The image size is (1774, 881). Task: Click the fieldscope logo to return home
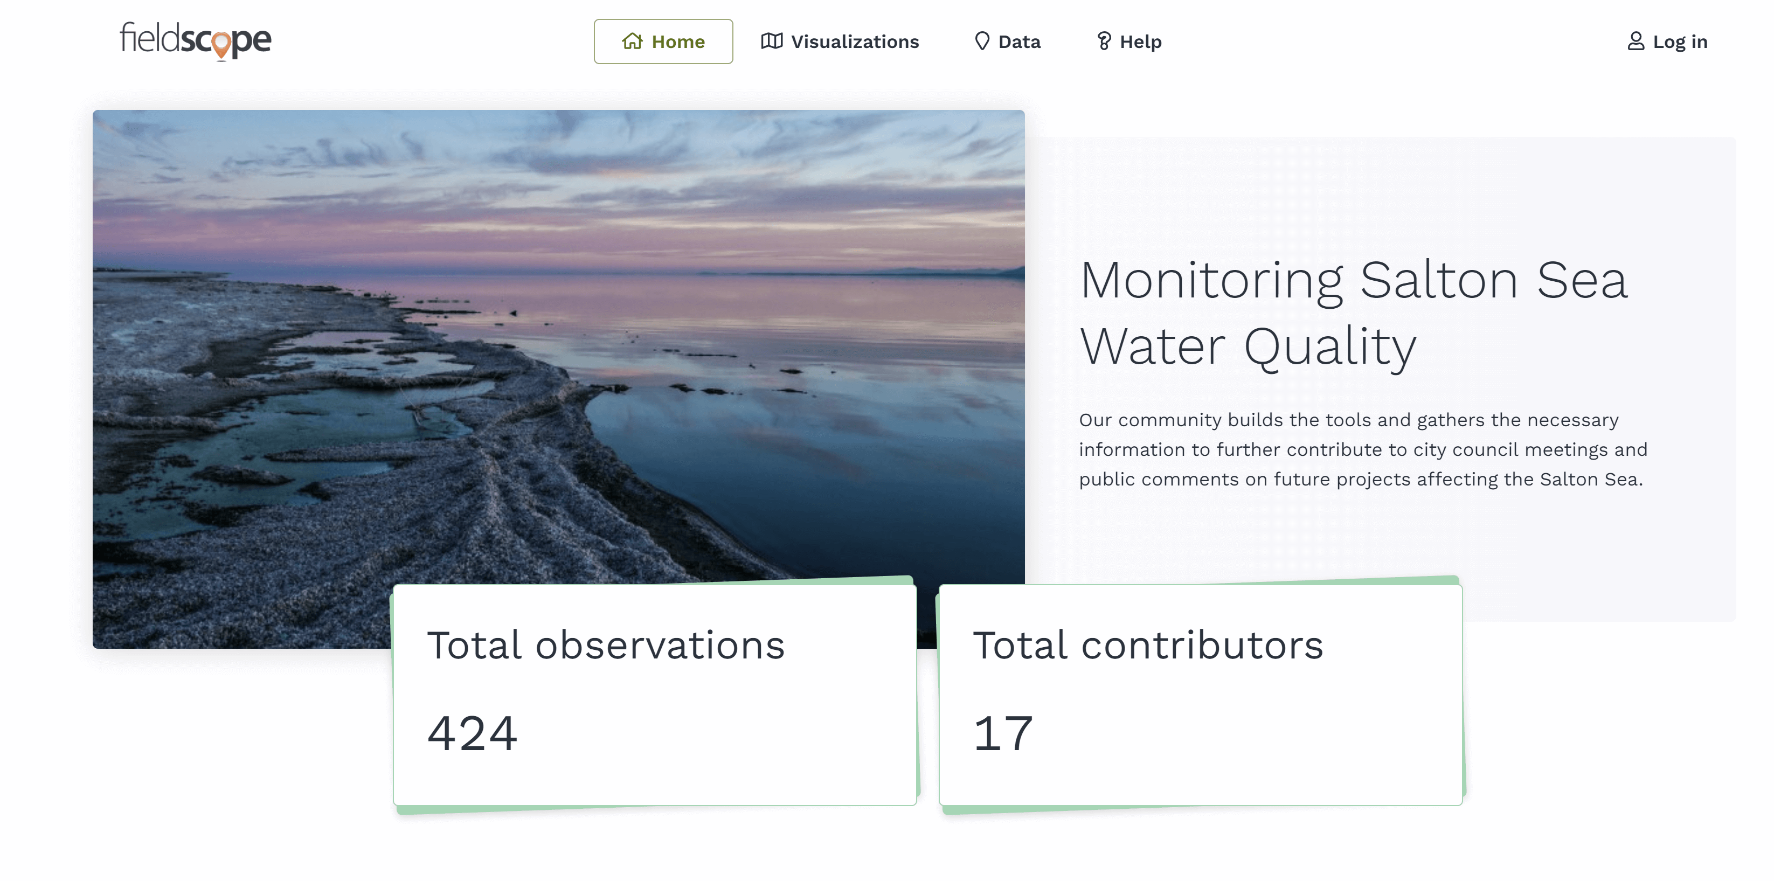tap(195, 40)
